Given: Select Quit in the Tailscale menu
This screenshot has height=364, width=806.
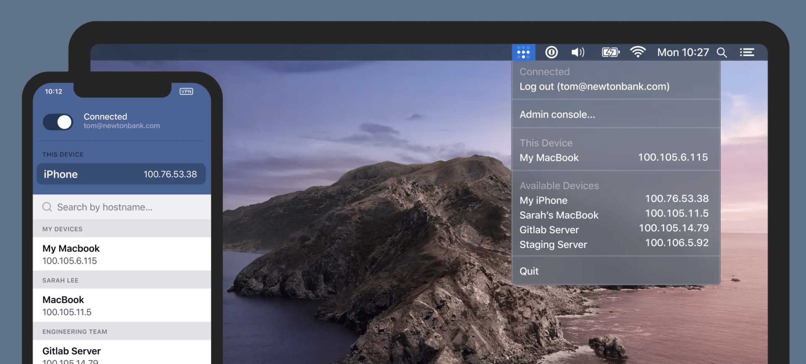Looking at the screenshot, I should coord(529,271).
